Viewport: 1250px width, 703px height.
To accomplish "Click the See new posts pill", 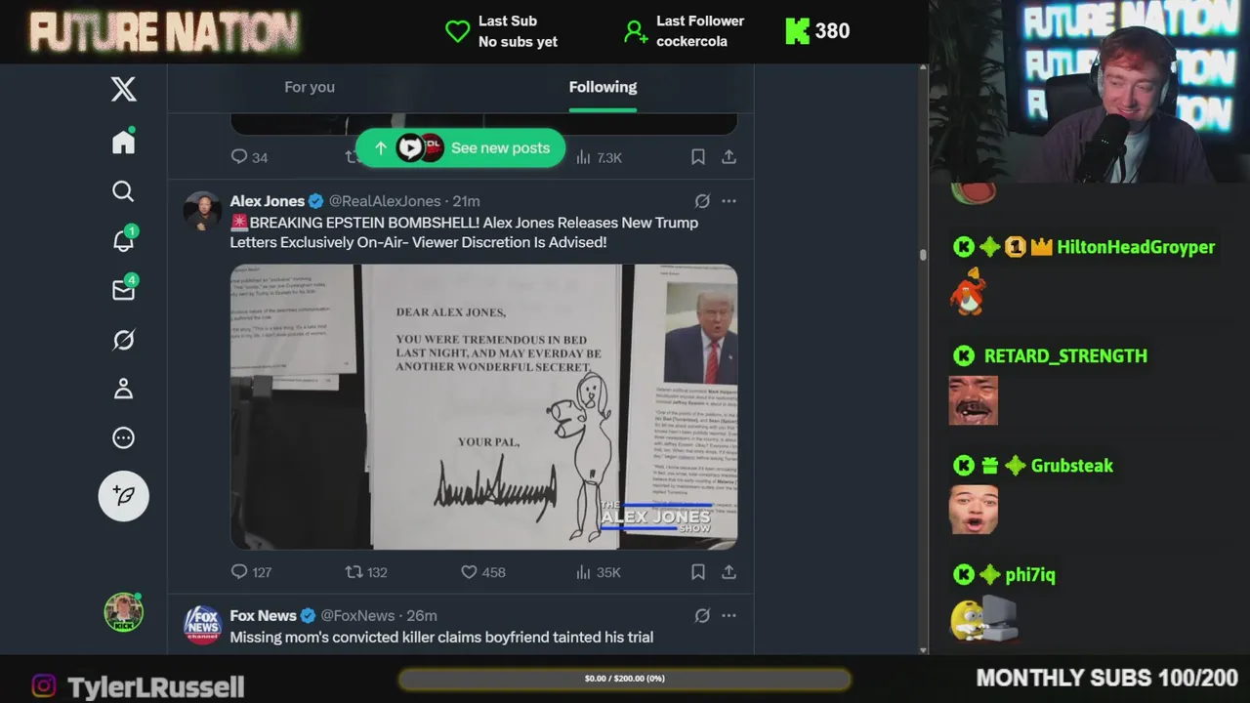I will pyautogui.click(x=460, y=147).
